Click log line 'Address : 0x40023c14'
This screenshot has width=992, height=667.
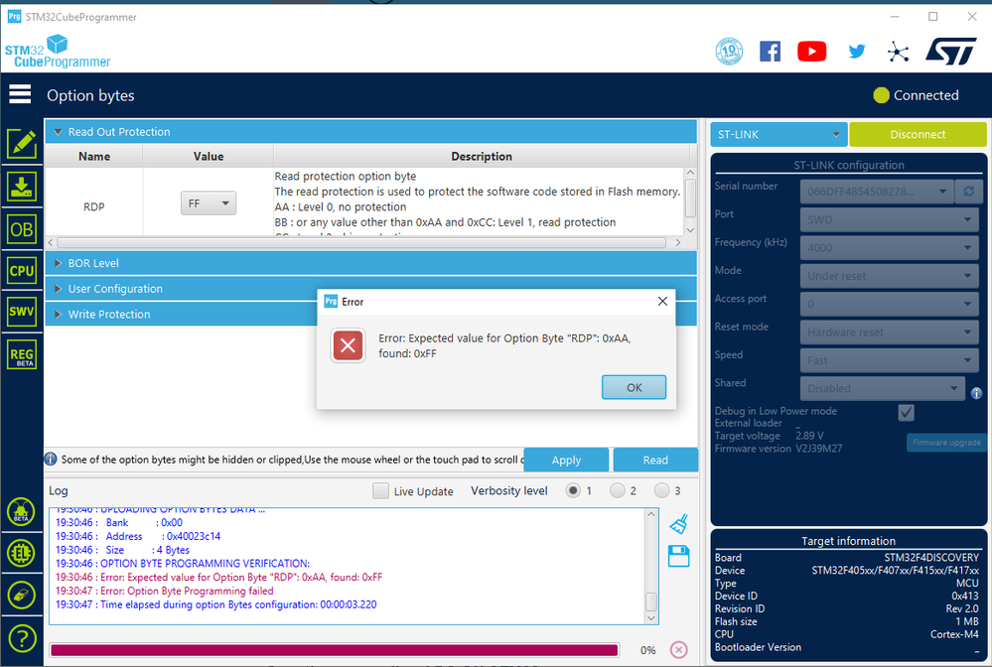click(x=138, y=536)
